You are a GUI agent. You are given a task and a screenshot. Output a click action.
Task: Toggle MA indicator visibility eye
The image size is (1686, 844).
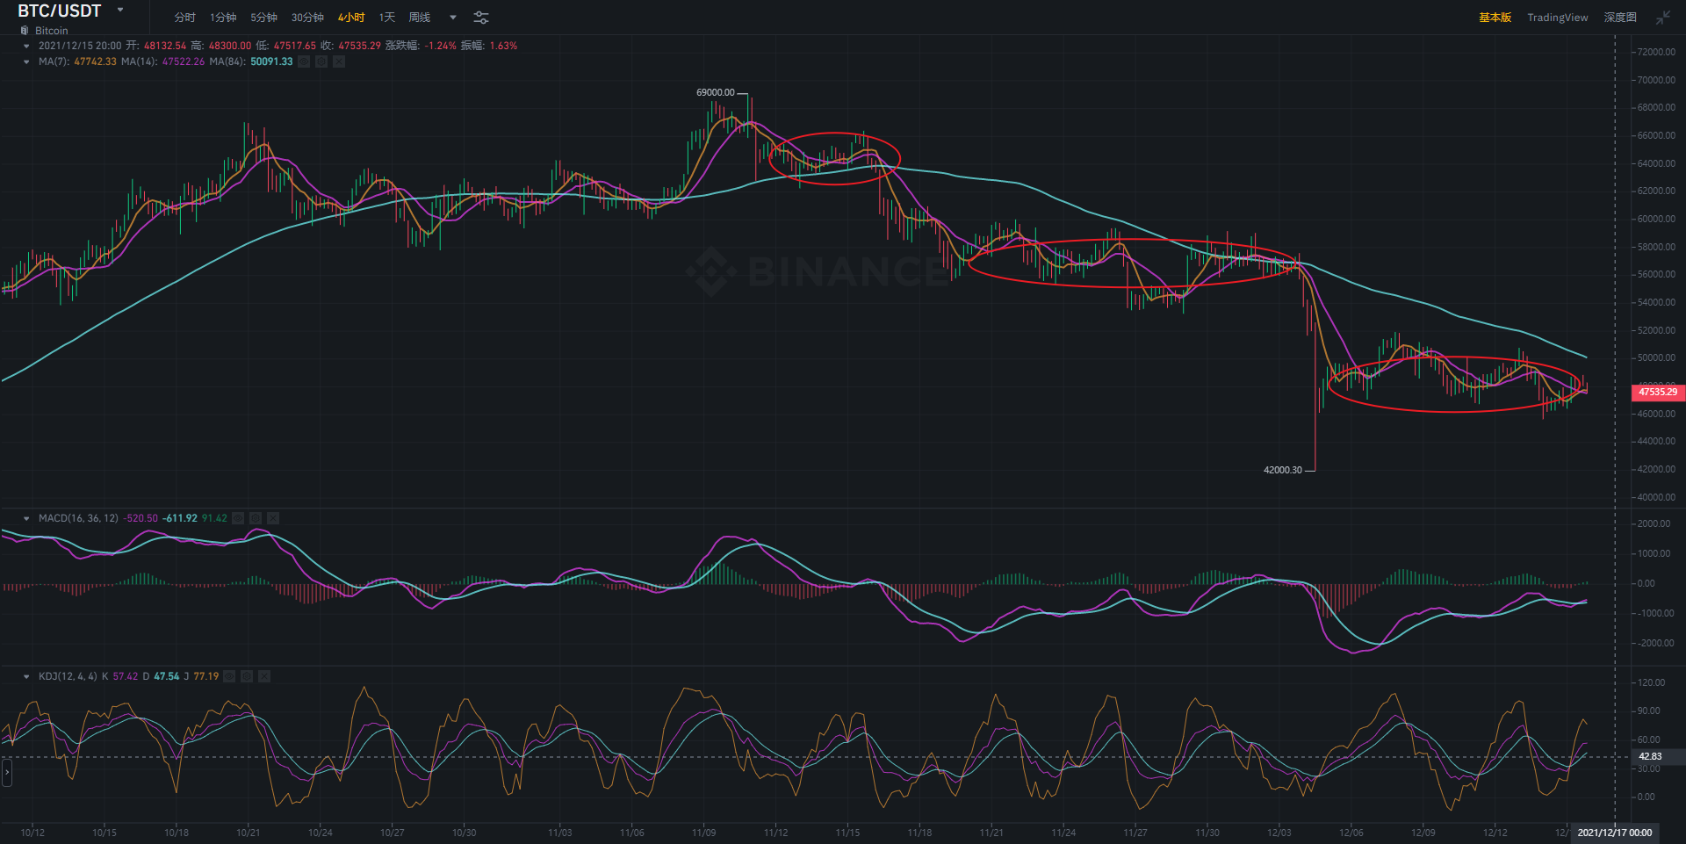(304, 61)
